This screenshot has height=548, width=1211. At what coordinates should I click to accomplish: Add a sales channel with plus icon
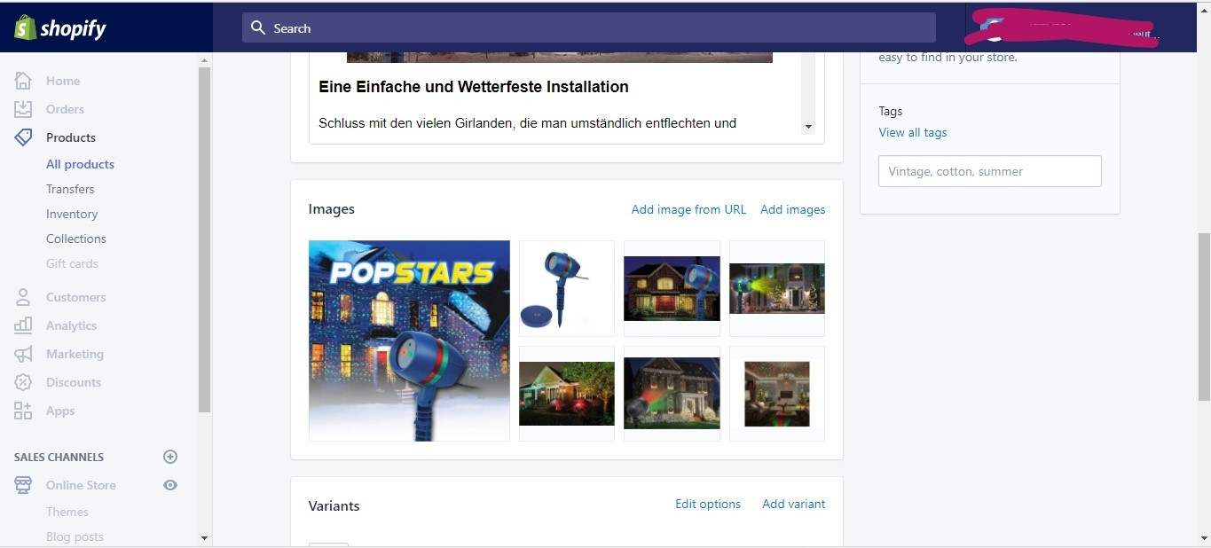coord(170,457)
